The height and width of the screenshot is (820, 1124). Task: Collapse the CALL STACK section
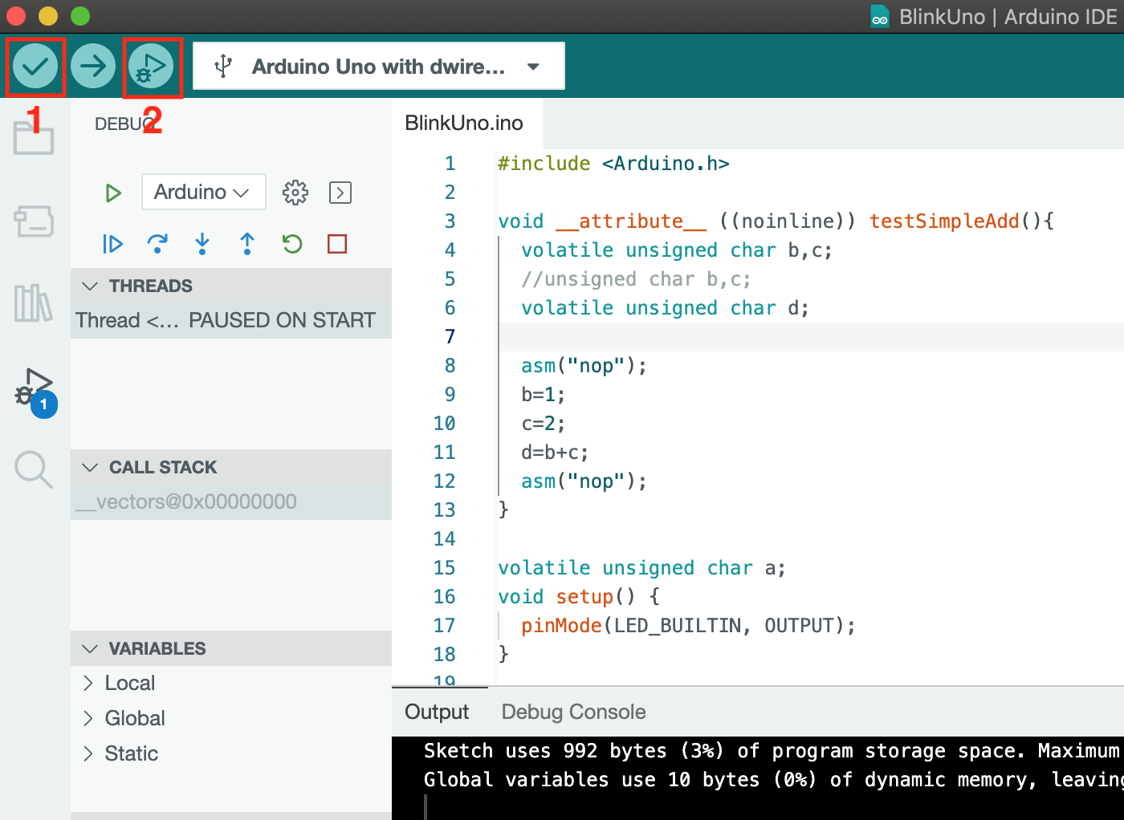[x=231, y=467]
